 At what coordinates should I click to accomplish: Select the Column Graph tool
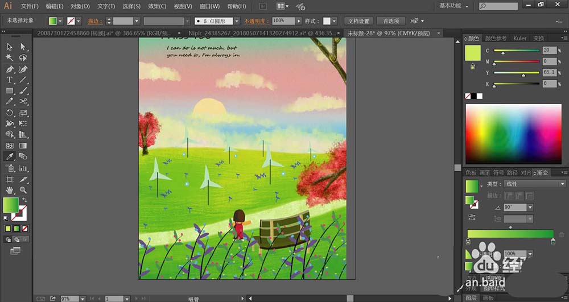[x=23, y=168]
